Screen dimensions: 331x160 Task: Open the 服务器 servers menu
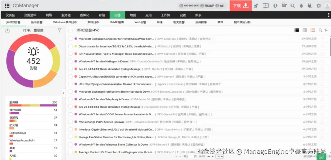click(66, 15)
